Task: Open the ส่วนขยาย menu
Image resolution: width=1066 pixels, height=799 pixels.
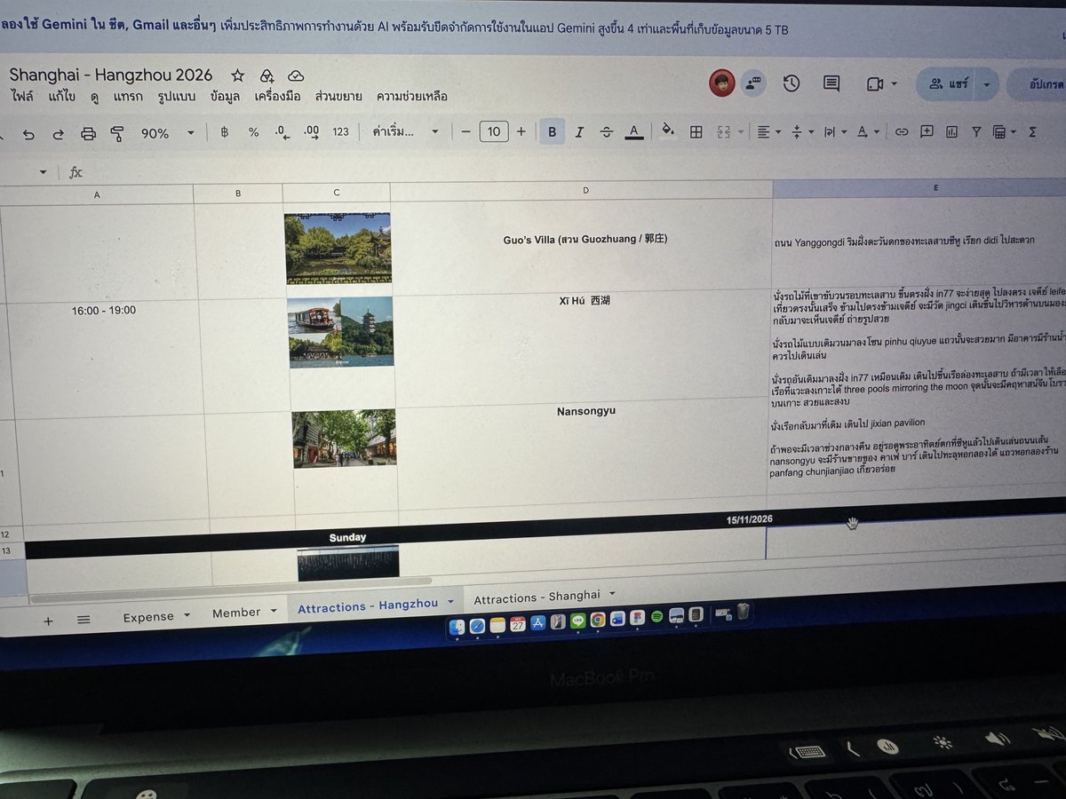Action: pos(338,96)
